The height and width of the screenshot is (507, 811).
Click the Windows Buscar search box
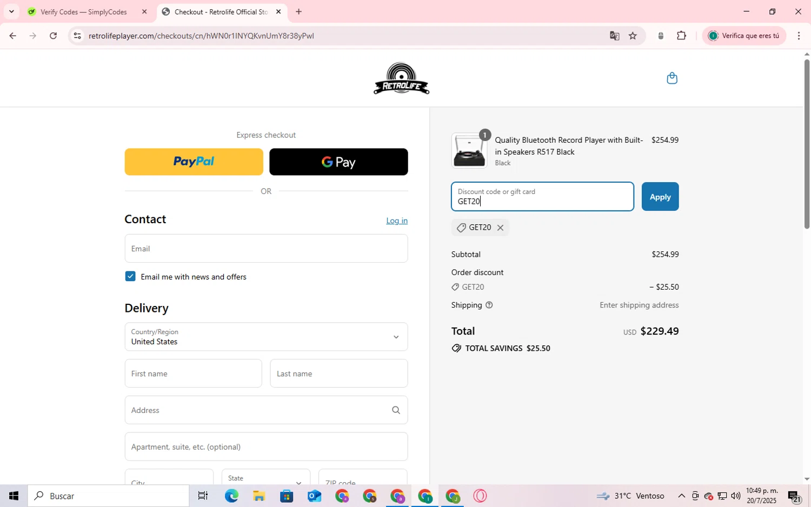click(x=108, y=496)
